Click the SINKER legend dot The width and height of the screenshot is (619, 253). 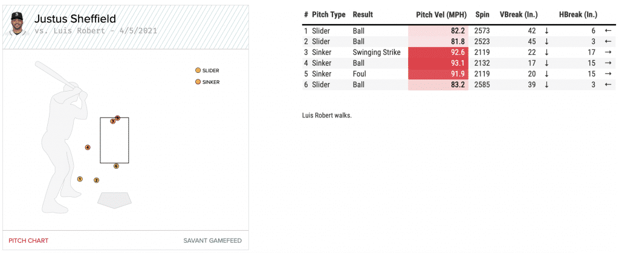(x=198, y=82)
